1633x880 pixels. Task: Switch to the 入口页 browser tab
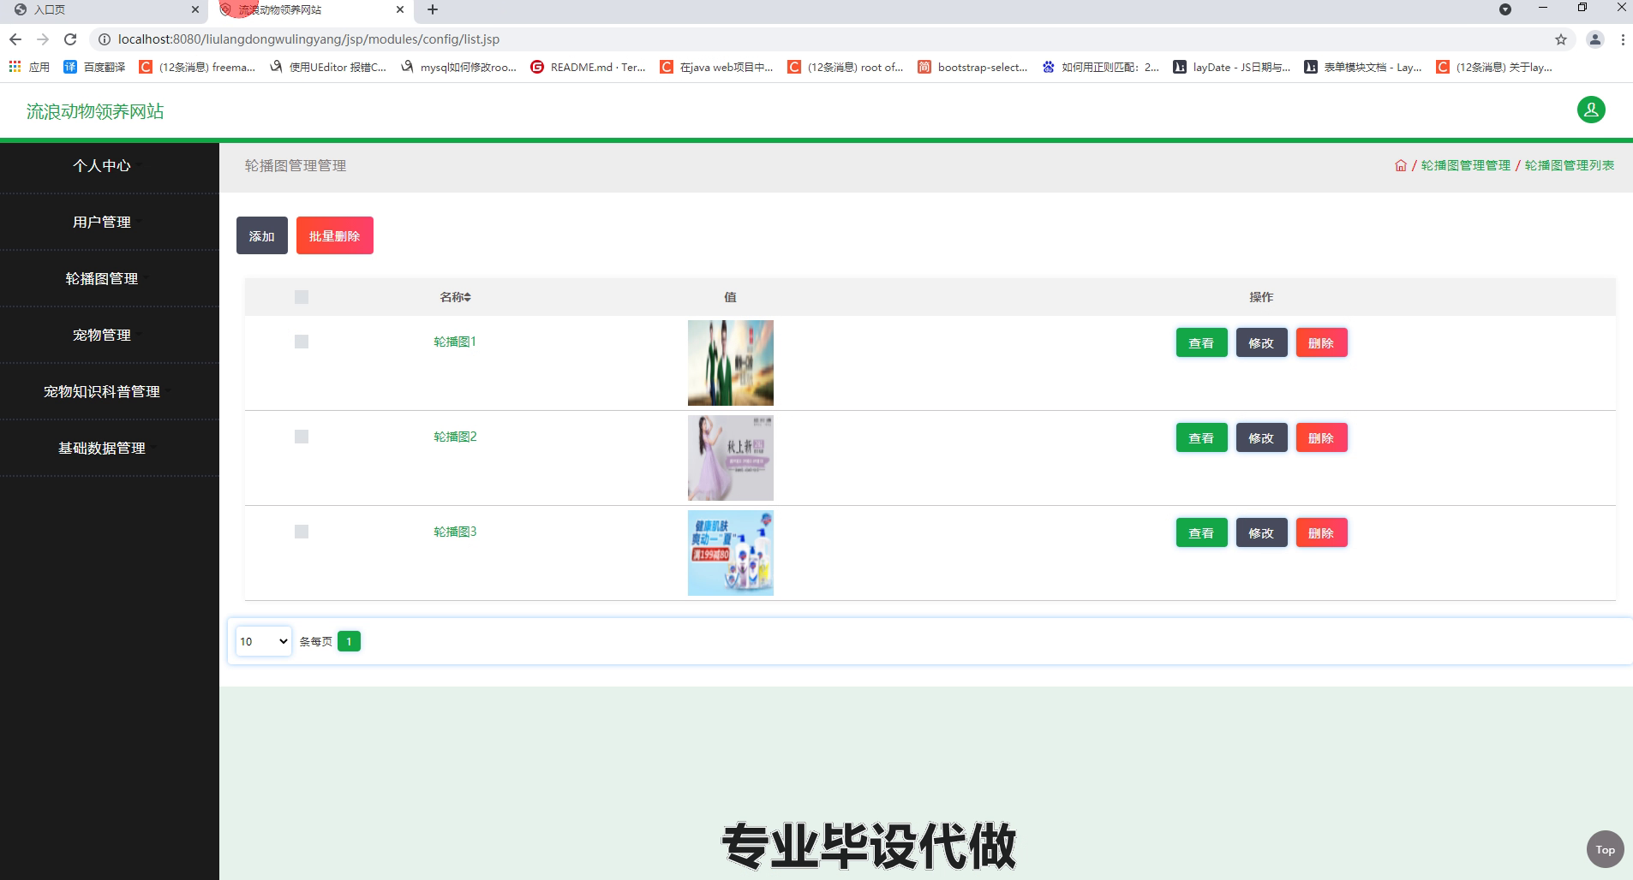point(103,9)
